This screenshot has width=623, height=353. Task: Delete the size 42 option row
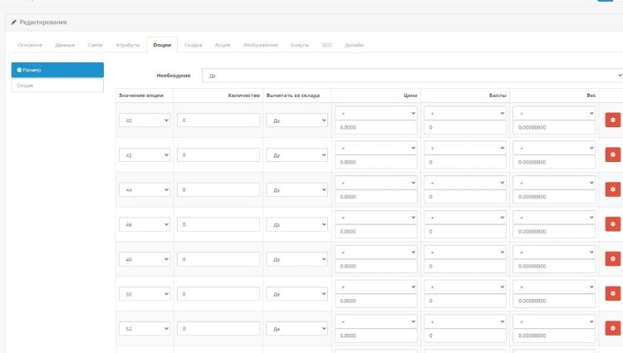click(613, 154)
